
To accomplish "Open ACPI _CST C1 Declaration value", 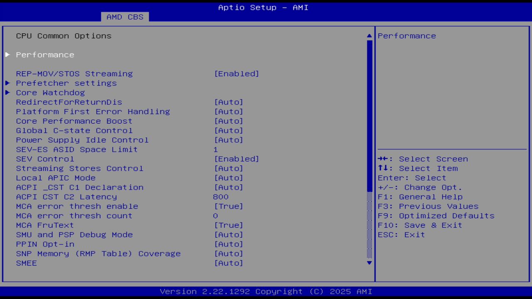I will (x=229, y=187).
